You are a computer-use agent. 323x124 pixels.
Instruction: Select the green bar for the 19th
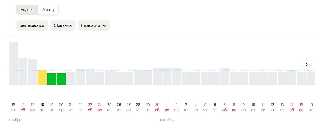(x=52, y=79)
